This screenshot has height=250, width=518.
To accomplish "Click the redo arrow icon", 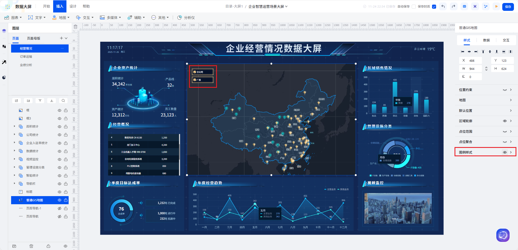I will tap(453, 7).
